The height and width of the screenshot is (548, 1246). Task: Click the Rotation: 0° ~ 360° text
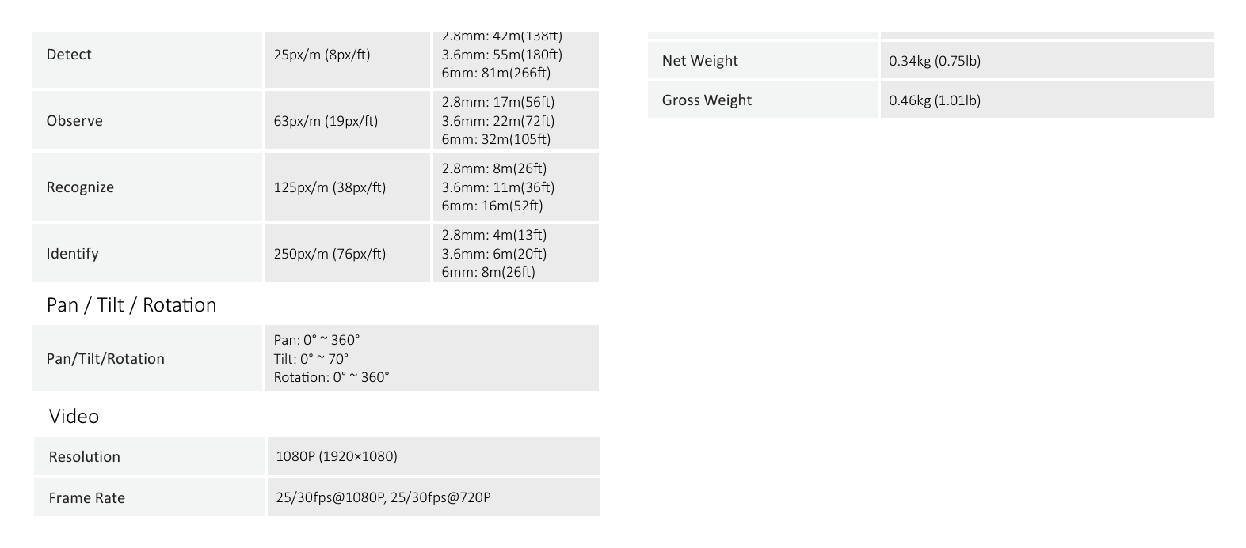tap(332, 377)
